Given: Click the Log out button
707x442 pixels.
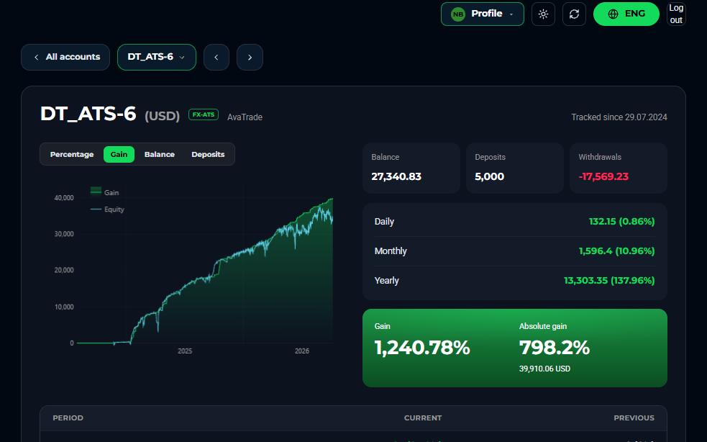Looking at the screenshot, I should click(x=676, y=14).
